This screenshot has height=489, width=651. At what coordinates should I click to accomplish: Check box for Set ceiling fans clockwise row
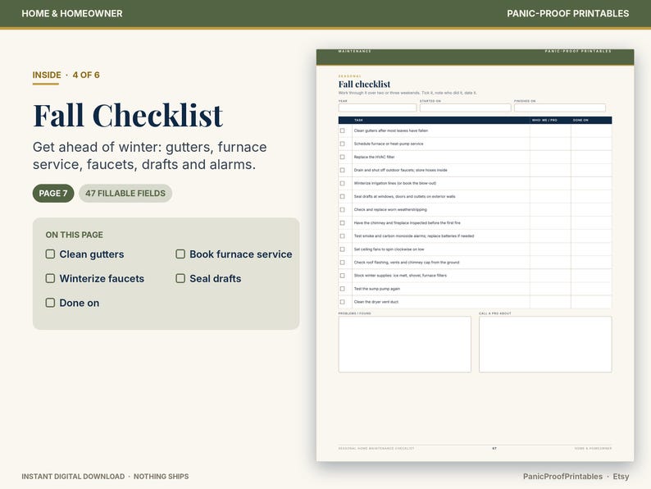343,249
